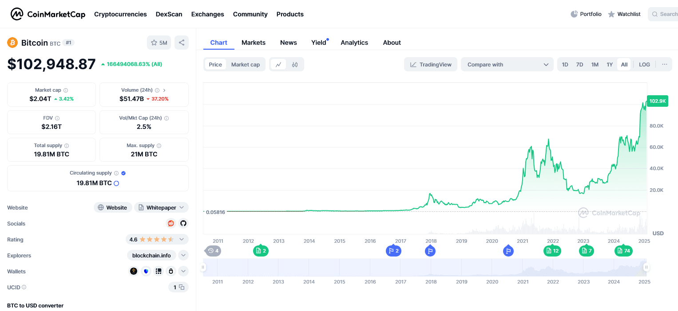
Task: Click the 7 news marker near 2023
Action: coord(586,250)
